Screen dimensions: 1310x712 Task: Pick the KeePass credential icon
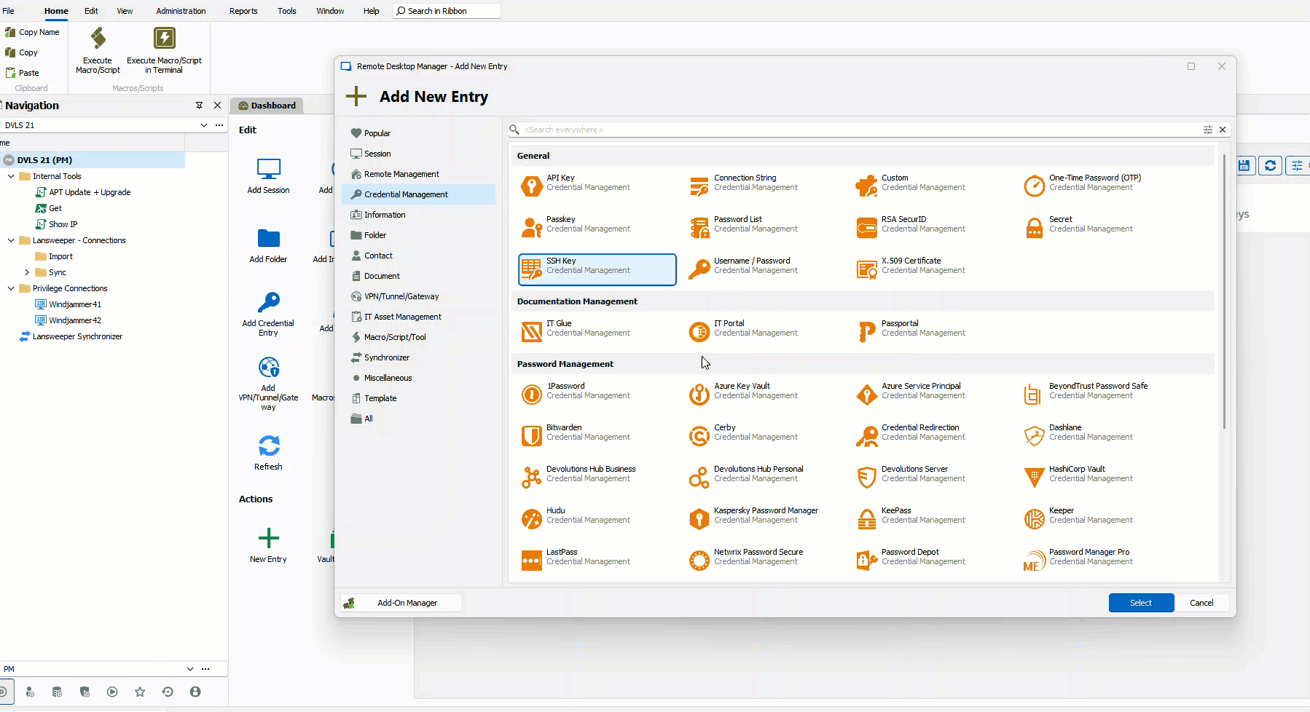tap(866, 518)
